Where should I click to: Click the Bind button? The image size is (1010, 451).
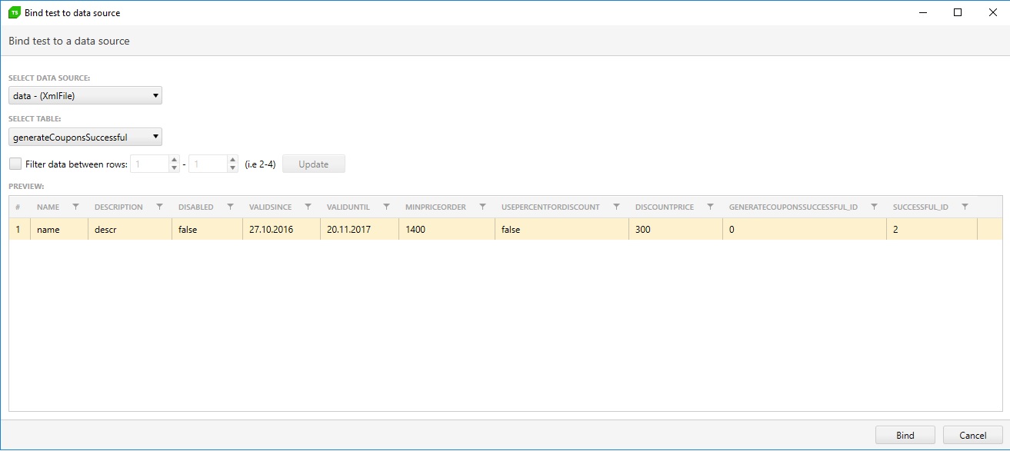tap(905, 435)
